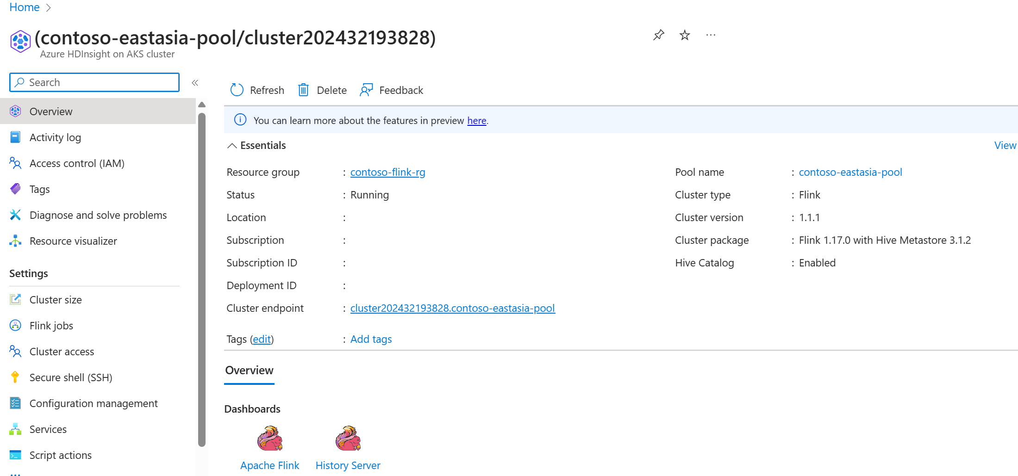
Task: Open the History Server dashboard link
Action: tap(348, 465)
